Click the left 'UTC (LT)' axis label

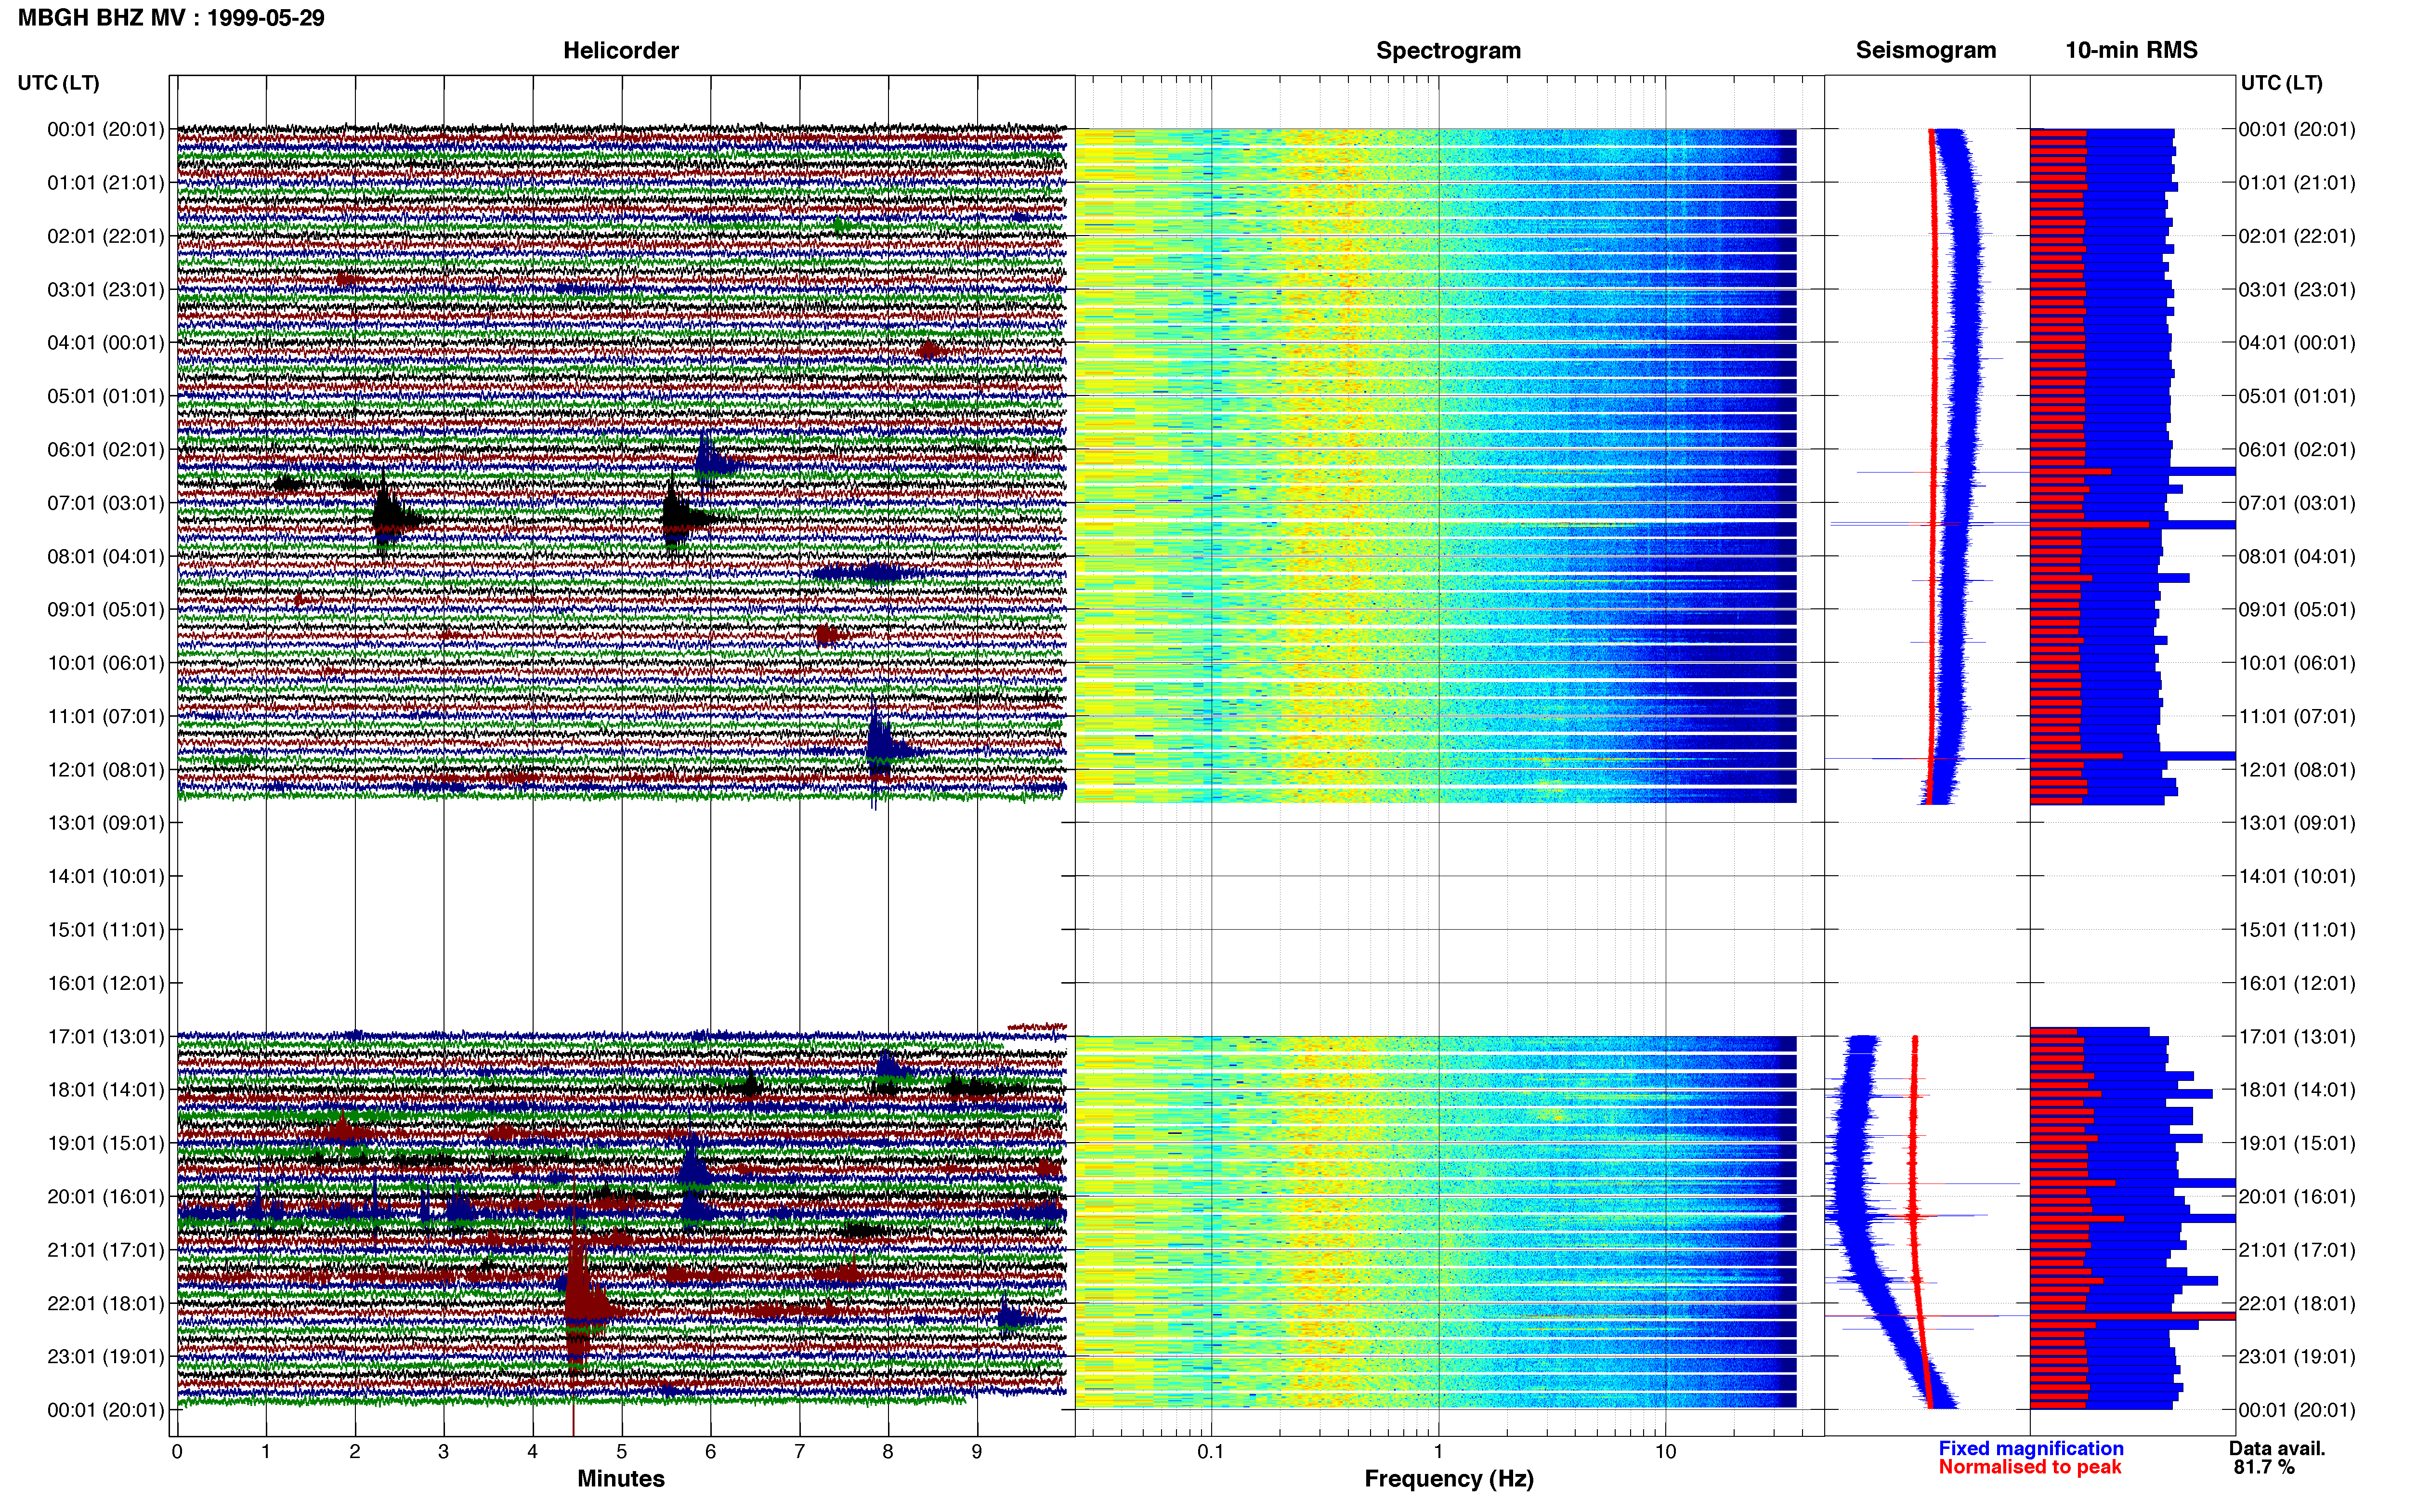[59, 83]
